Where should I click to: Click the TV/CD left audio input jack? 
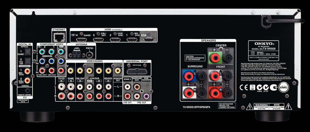(61, 87)
